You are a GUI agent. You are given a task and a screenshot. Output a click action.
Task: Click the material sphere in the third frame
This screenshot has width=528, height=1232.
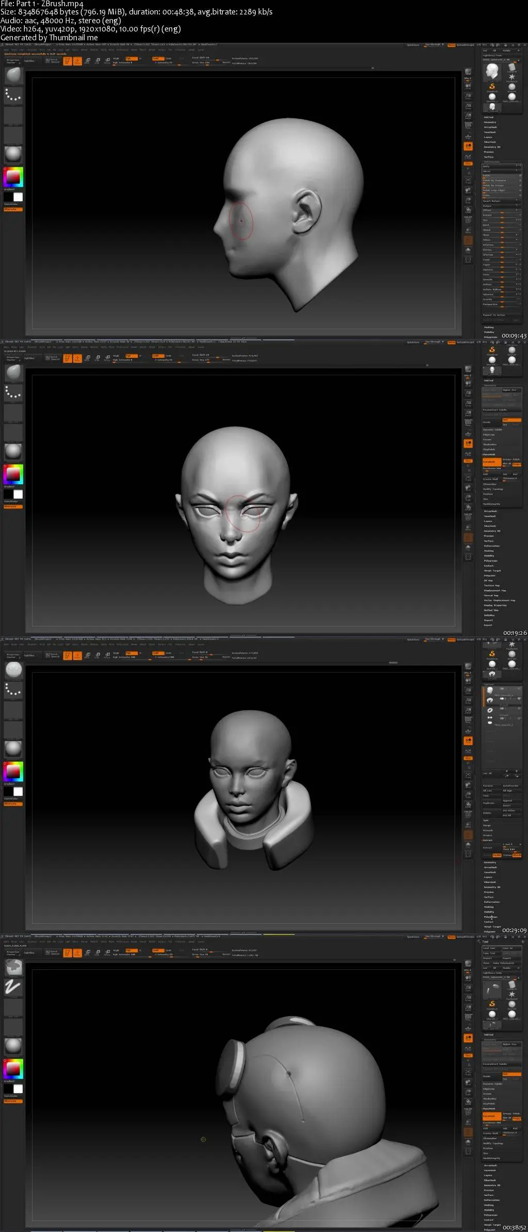pyautogui.click(x=13, y=748)
